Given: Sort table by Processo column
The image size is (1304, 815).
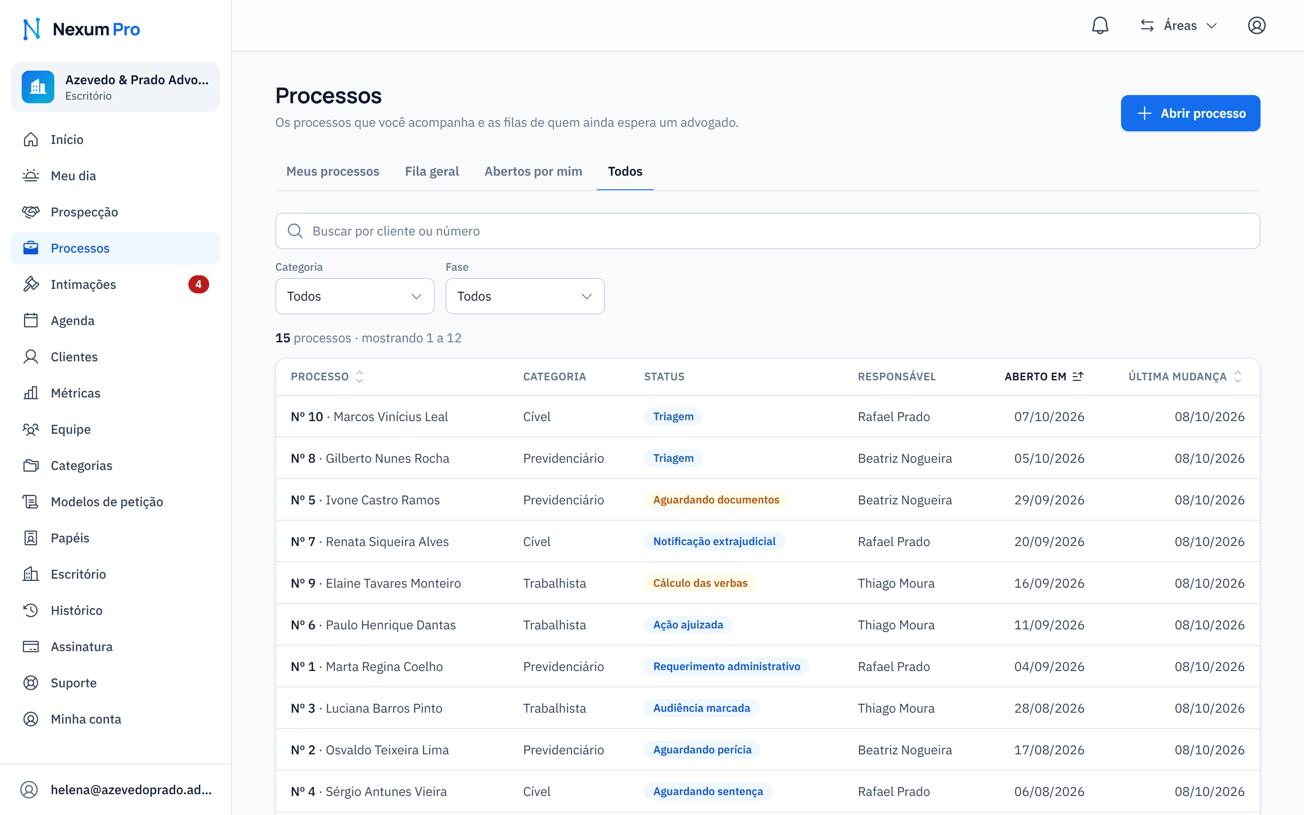Looking at the screenshot, I should coord(328,376).
